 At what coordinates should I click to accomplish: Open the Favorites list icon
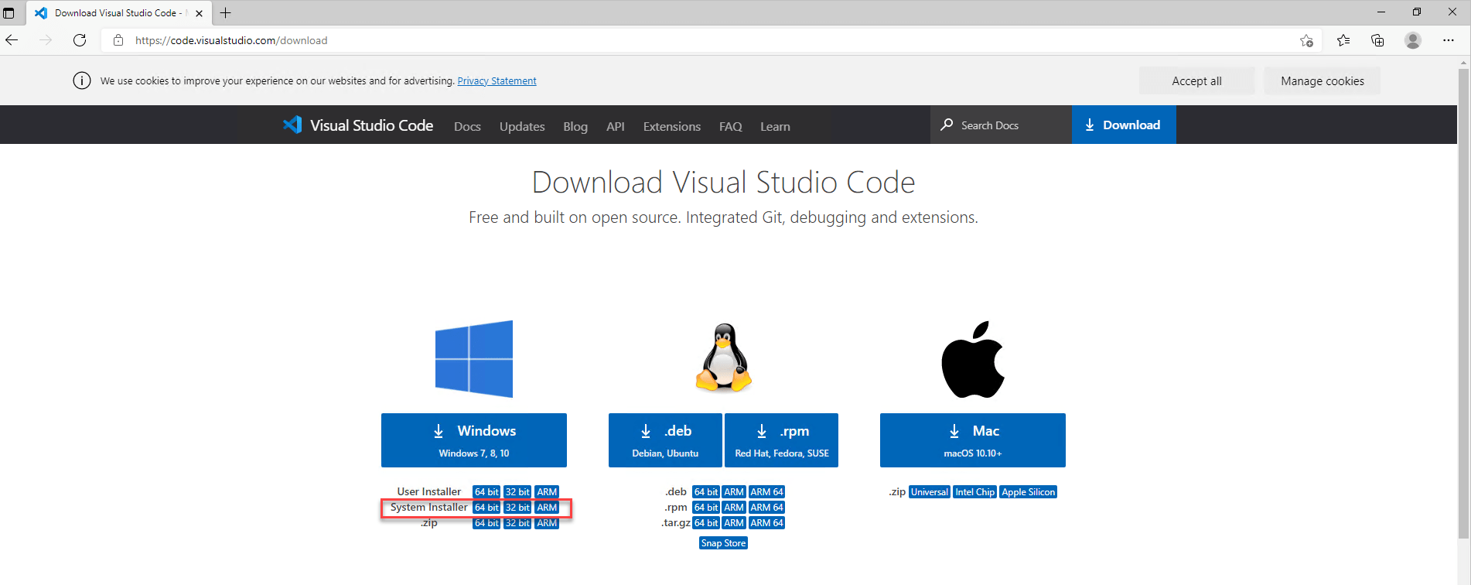click(x=1343, y=40)
